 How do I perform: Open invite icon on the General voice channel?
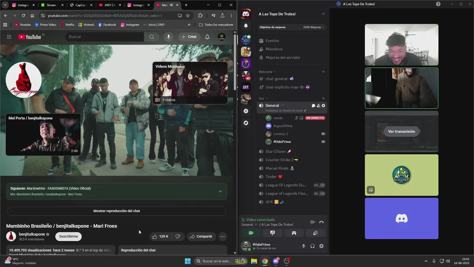point(318,106)
